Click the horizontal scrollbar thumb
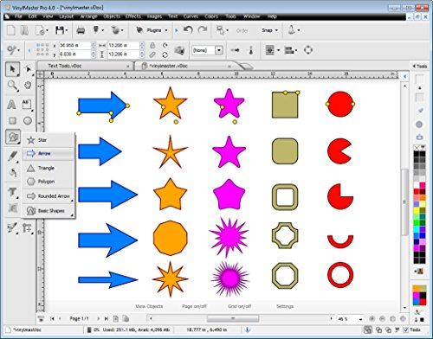The image size is (433, 339). tap(233, 318)
